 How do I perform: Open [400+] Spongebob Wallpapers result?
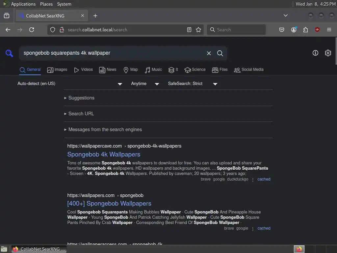[109, 204]
